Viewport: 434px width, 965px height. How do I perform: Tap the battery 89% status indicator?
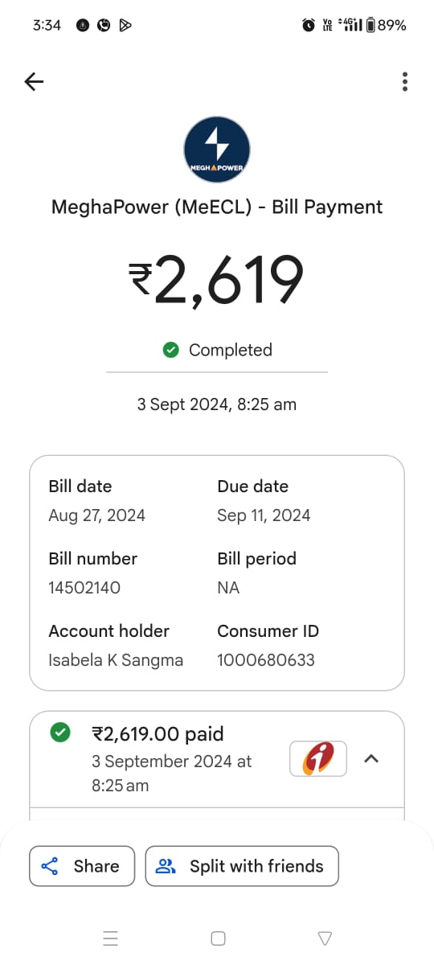[x=386, y=25]
